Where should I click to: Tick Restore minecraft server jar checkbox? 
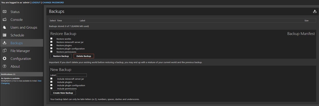[51, 42]
